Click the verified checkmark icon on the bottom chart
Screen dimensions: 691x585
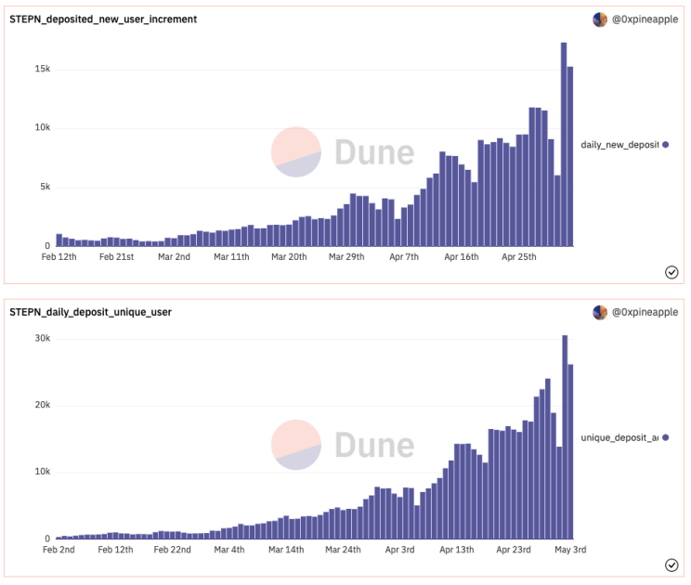point(671,565)
